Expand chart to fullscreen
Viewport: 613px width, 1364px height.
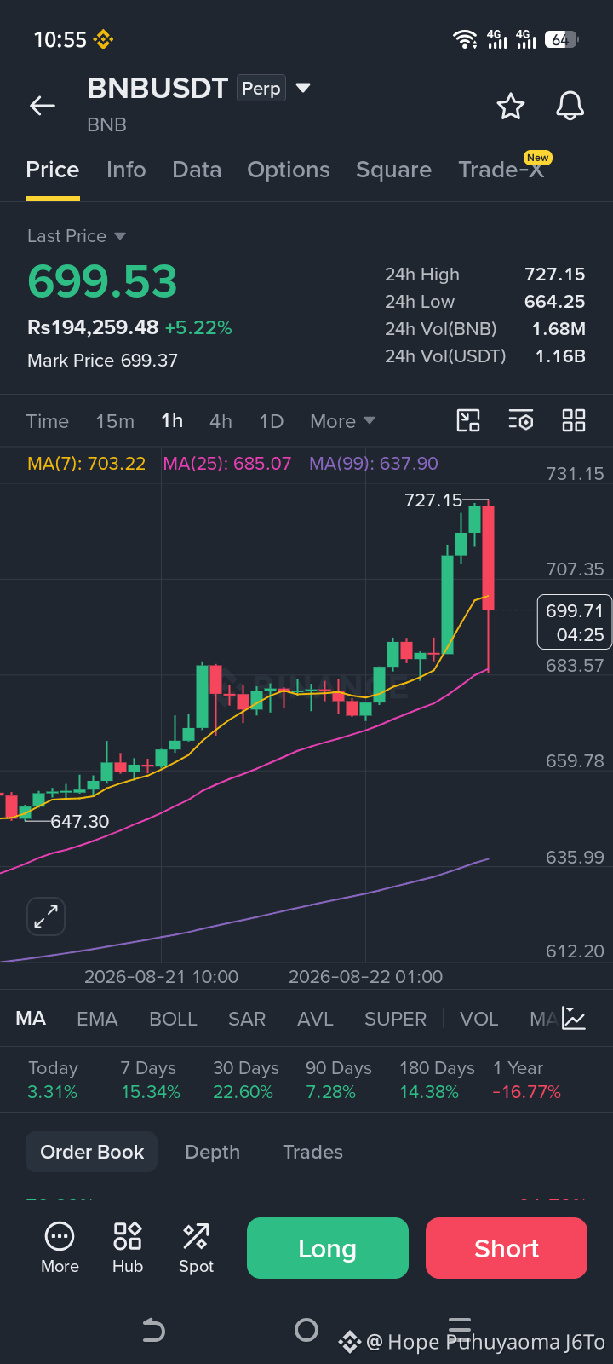point(46,917)
